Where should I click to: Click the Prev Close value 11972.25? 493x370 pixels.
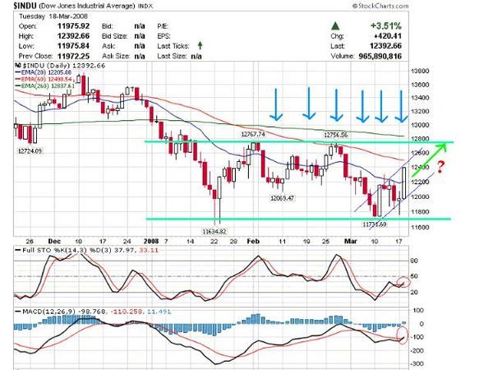click(73, 56)
